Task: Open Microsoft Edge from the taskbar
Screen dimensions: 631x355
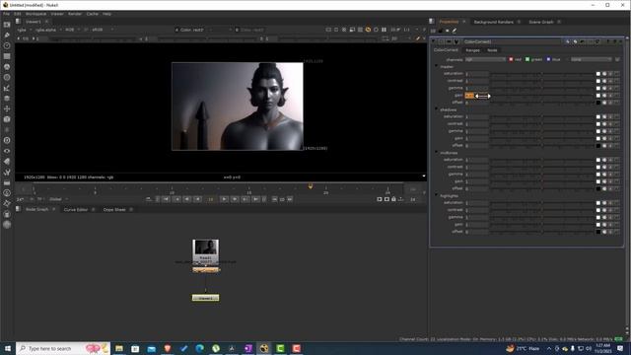Action: (199, 348)
